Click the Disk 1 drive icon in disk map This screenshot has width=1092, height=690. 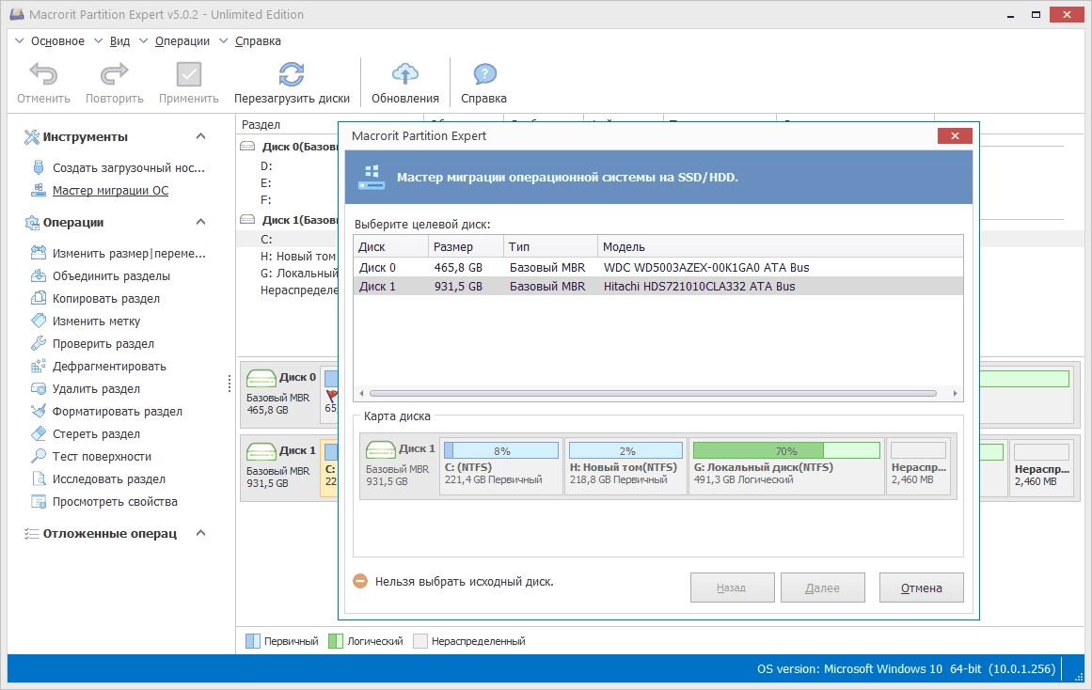pyautogui.click(x=380, y=449)
